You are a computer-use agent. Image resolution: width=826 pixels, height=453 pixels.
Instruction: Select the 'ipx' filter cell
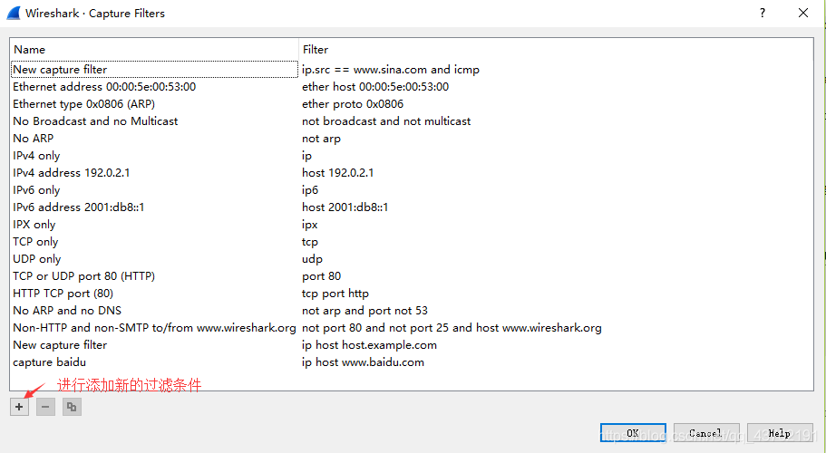pyautogui.click(x=310, y=225)
